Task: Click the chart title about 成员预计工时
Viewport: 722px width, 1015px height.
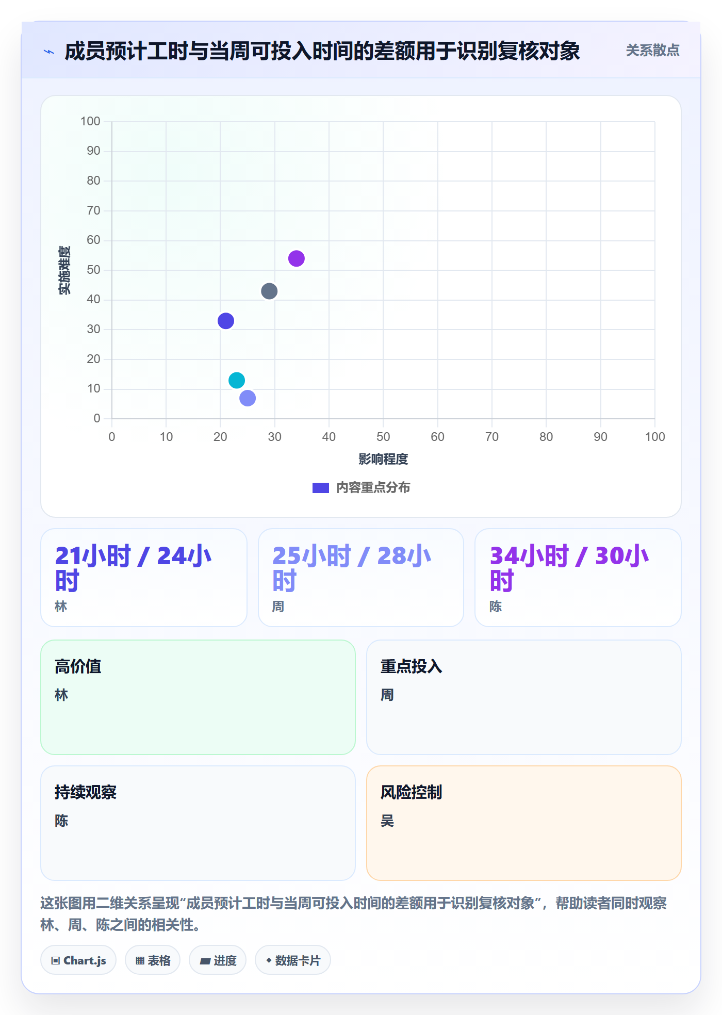Action: point(322,51)
